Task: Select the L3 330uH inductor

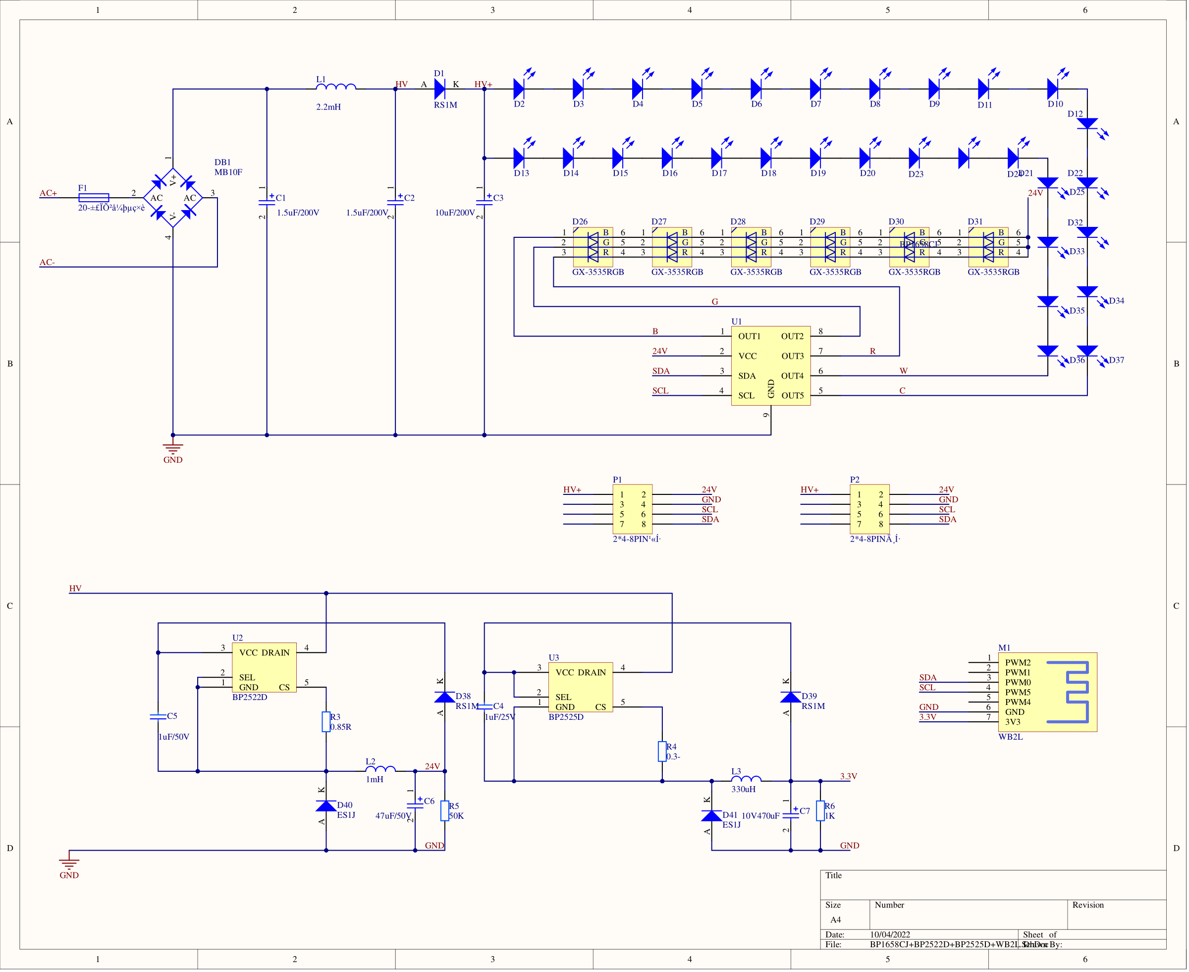Action: click(x=746, y=779)
